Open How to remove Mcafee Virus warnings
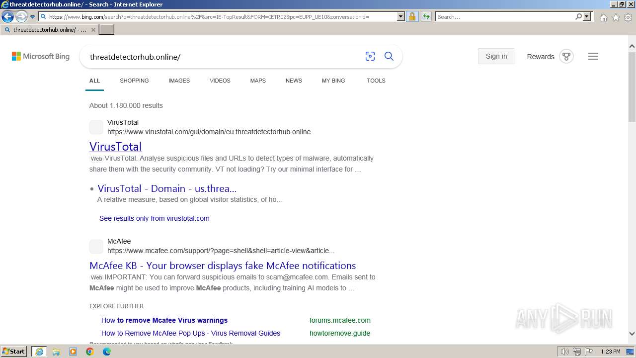636x358 pixels. tap(164, 320)
